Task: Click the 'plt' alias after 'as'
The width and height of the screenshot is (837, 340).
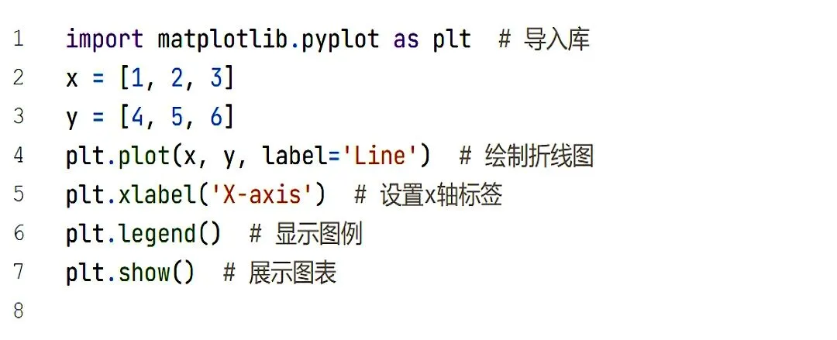Action: (x=452, y=39)
